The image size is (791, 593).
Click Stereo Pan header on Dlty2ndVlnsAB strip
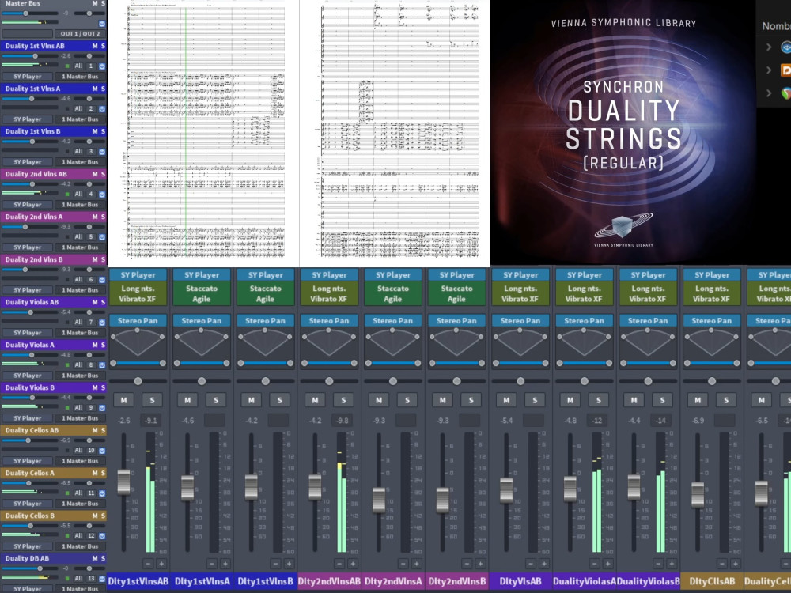(329, 321)
